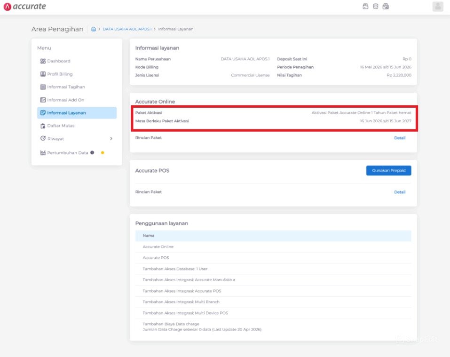
Task: Select the Accurate POS usage row
Action: point(273,258)
